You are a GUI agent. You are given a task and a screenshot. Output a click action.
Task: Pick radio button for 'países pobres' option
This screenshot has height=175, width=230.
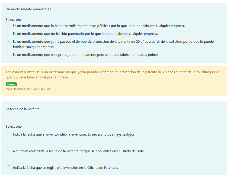(x=9, y=54)
